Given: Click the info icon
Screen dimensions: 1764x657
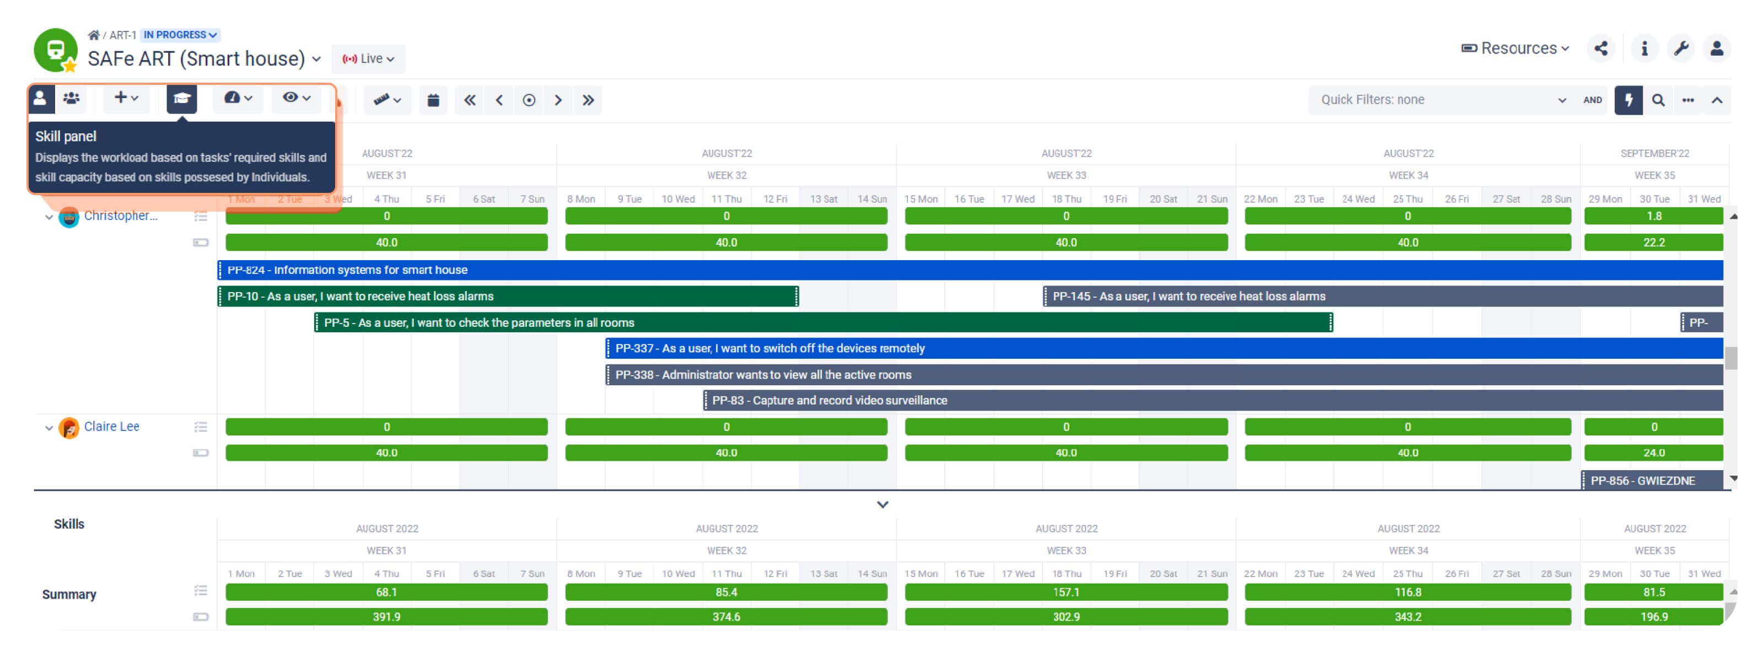Looking at the screenshot, I should (x=1644, y=49).
